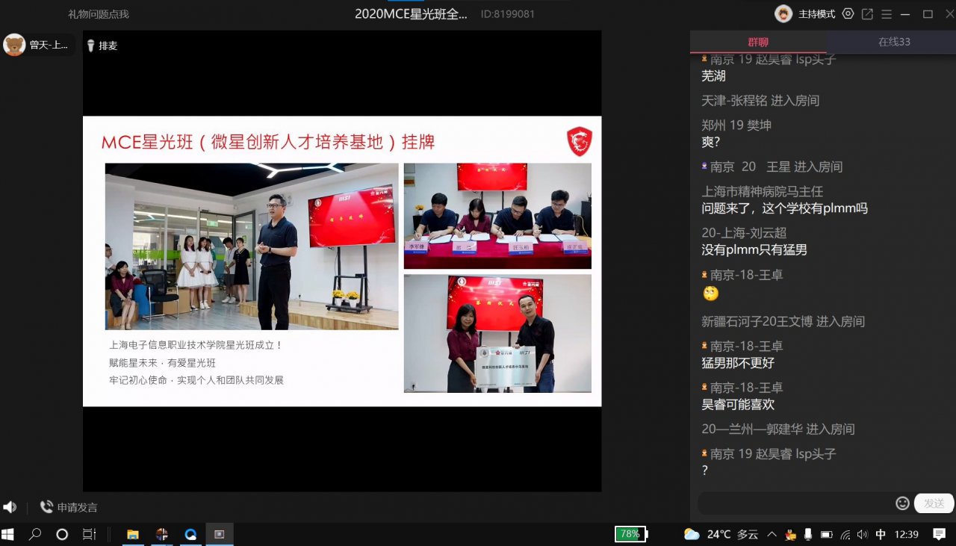Open File Explorer from the taskbar
This screenshot has height=546, width=956.
point(132,534)
